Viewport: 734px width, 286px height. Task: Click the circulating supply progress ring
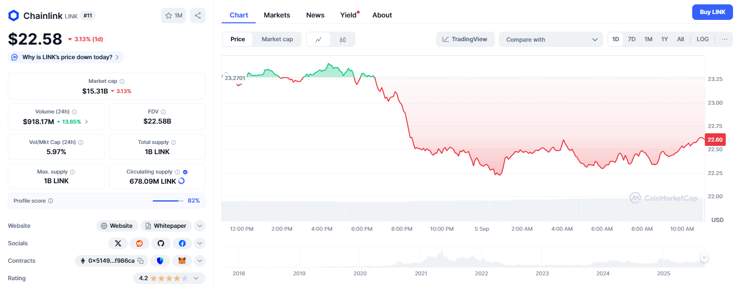coord(181,181)
